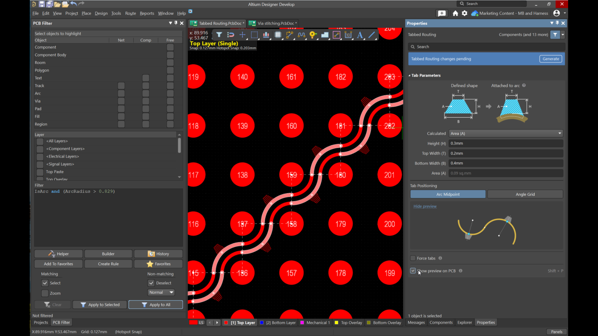Viewport: 598px width, 336px height.
Task: Select the place polygon pour tool
Action: 325,35
